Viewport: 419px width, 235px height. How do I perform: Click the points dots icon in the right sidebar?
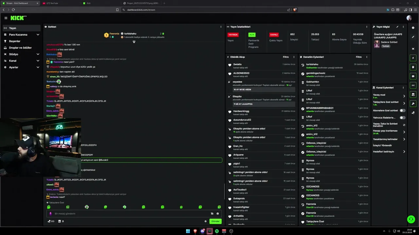pyautogui.click(x=413, y=113)
